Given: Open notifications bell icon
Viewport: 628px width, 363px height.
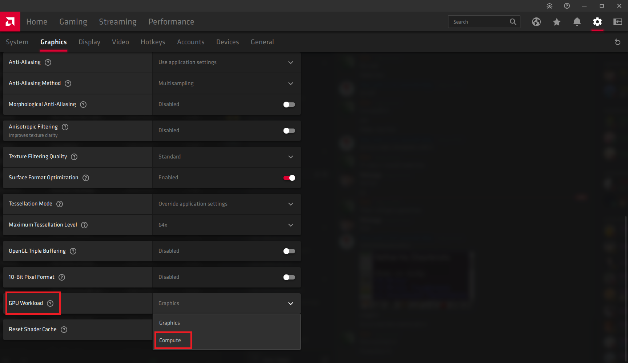Looking at the screenshot, I should coord(577,22).
